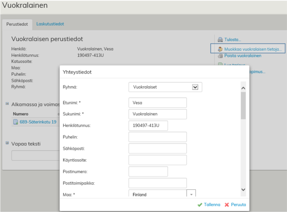This screenshot has width=287, height=212.
Task: Open the Ryhmä dropdown showing Vuokralaiset
Action: coord(195,87)
